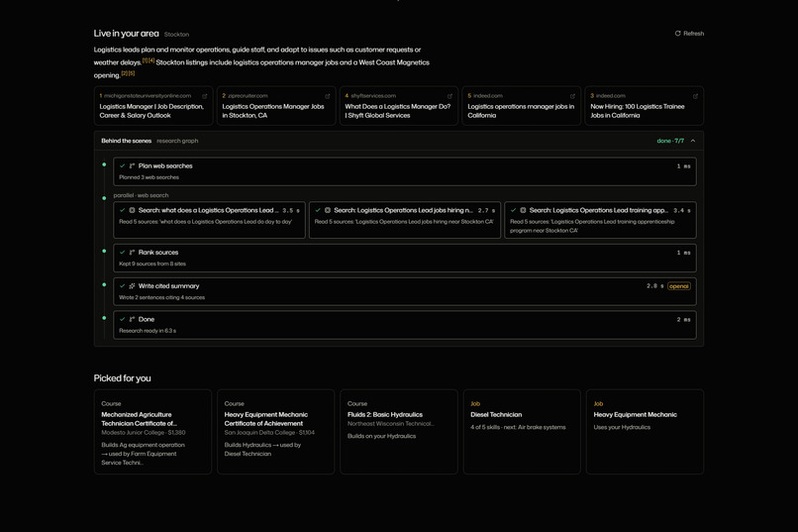Click the branch icon beside Rank sources
The height and width of the screenshot is (532, 798).
[132, 253]
